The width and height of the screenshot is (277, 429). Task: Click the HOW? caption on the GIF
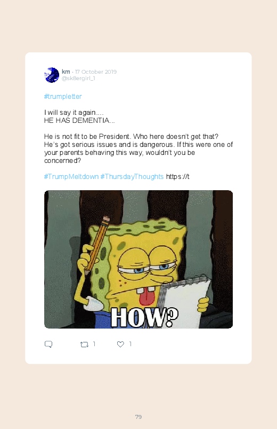(x=145, y=317)
